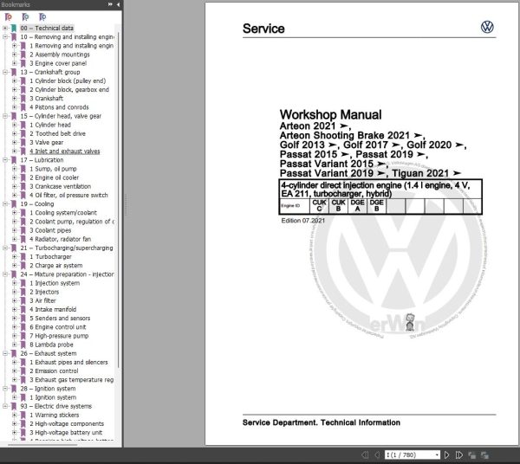Collapse the 10 – Removing and installing engine node
520x464 pixels.
[5, 36]
